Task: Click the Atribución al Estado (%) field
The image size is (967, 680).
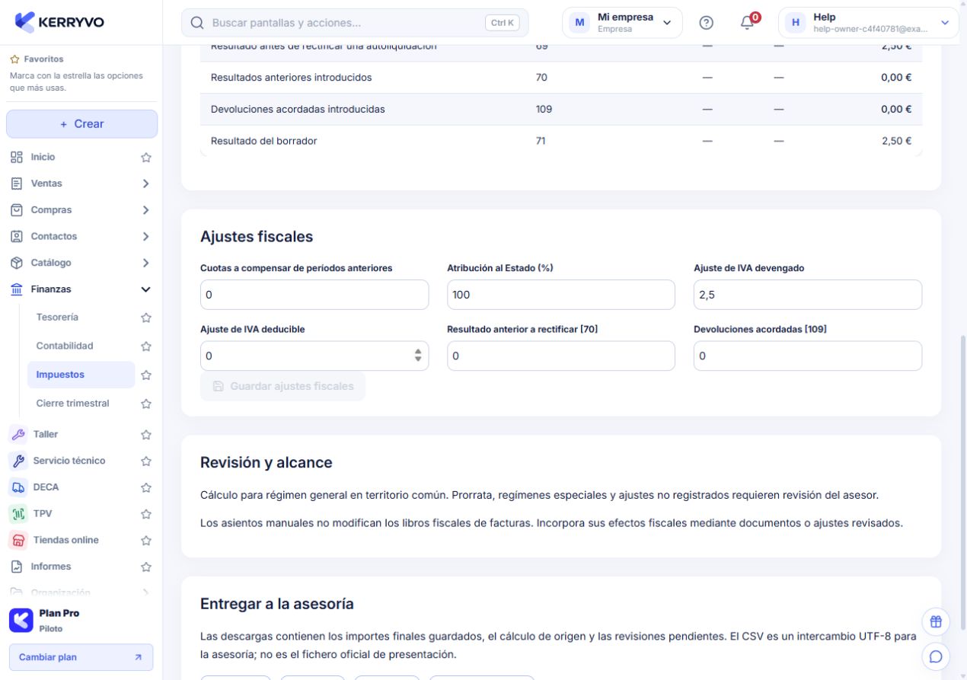Action: 561,295
